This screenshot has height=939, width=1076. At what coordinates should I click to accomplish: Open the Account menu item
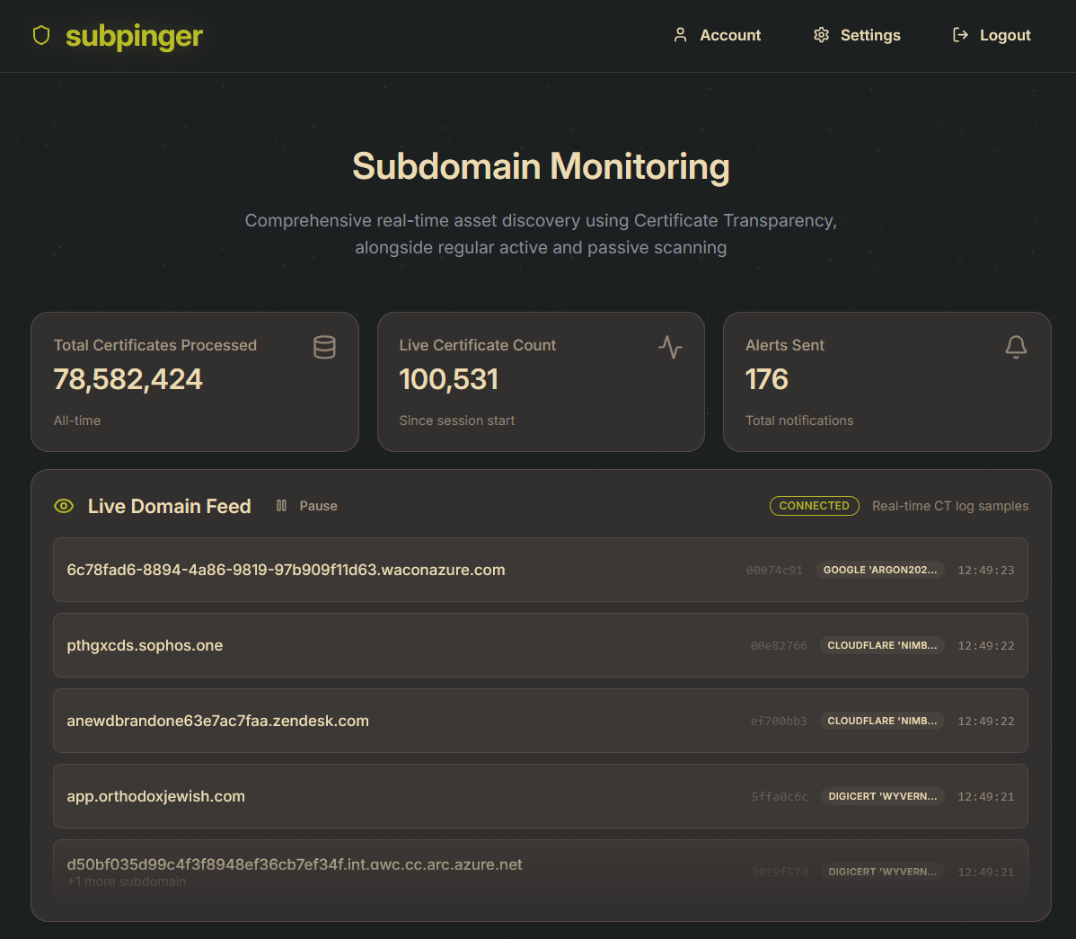pyautogui.click(x=729, y=35)
